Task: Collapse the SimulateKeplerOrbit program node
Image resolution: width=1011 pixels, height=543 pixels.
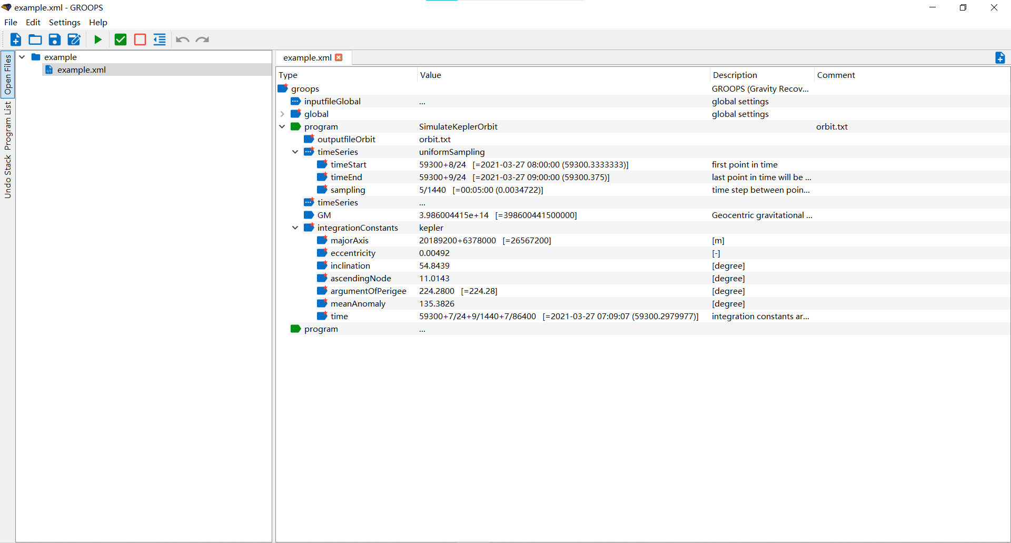Action: 282,126
